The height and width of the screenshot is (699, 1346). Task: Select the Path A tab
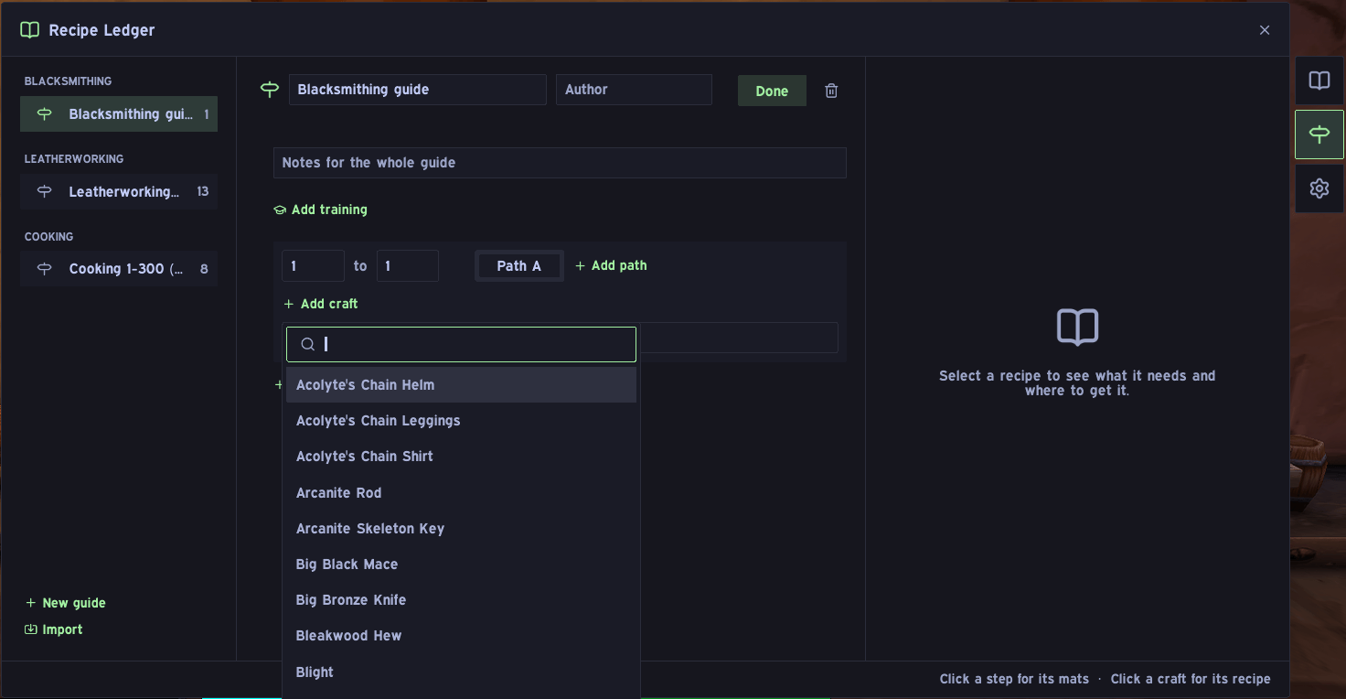point(518,265)
